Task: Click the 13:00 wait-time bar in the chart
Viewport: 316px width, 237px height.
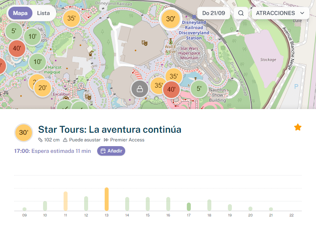Action: (107, 198)
